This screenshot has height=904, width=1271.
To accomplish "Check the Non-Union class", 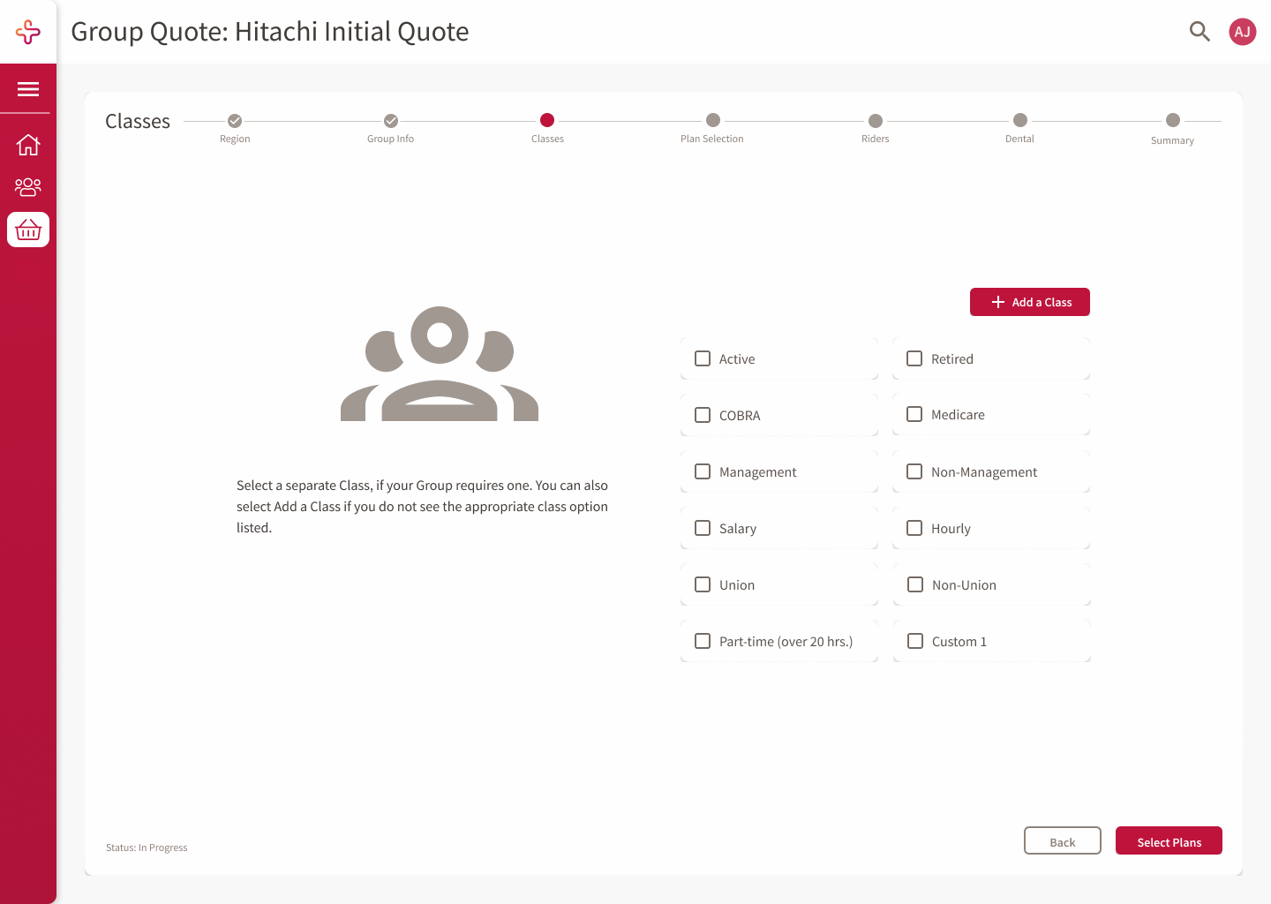I will (x=915, y=584).
